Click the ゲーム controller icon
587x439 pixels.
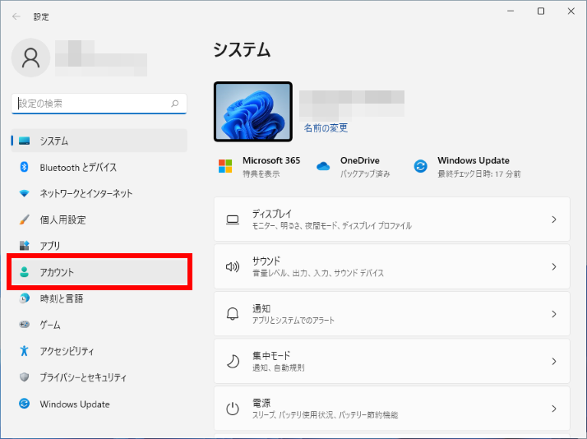pyautogui.click(x=25, y=324)
